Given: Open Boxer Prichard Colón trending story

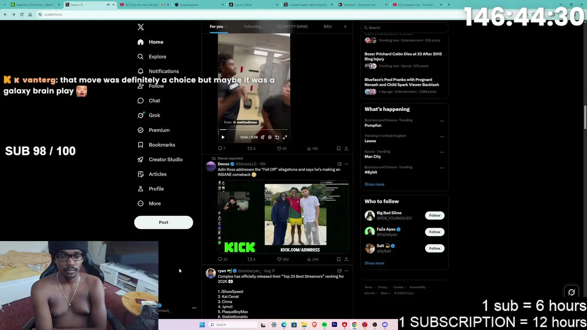Looking at the screenshot, I should click(x=403, y=56).
